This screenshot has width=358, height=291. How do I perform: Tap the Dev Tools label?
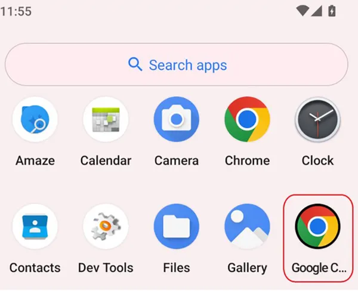[x=106, y=268]
